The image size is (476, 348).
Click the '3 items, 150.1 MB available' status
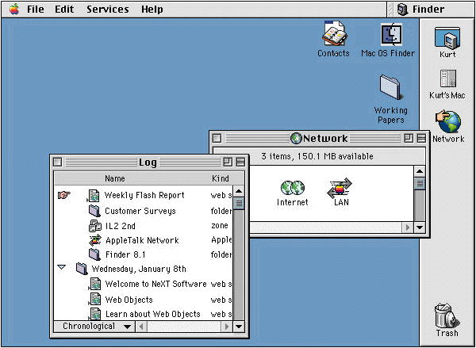pyautogui.click(x=317, y=156)
